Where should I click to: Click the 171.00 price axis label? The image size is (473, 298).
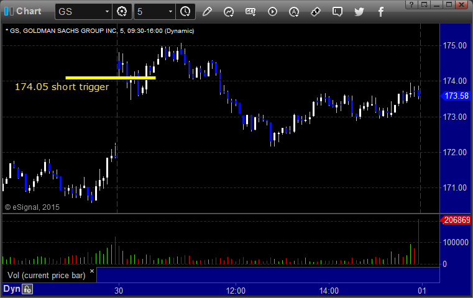click(455, 187)
